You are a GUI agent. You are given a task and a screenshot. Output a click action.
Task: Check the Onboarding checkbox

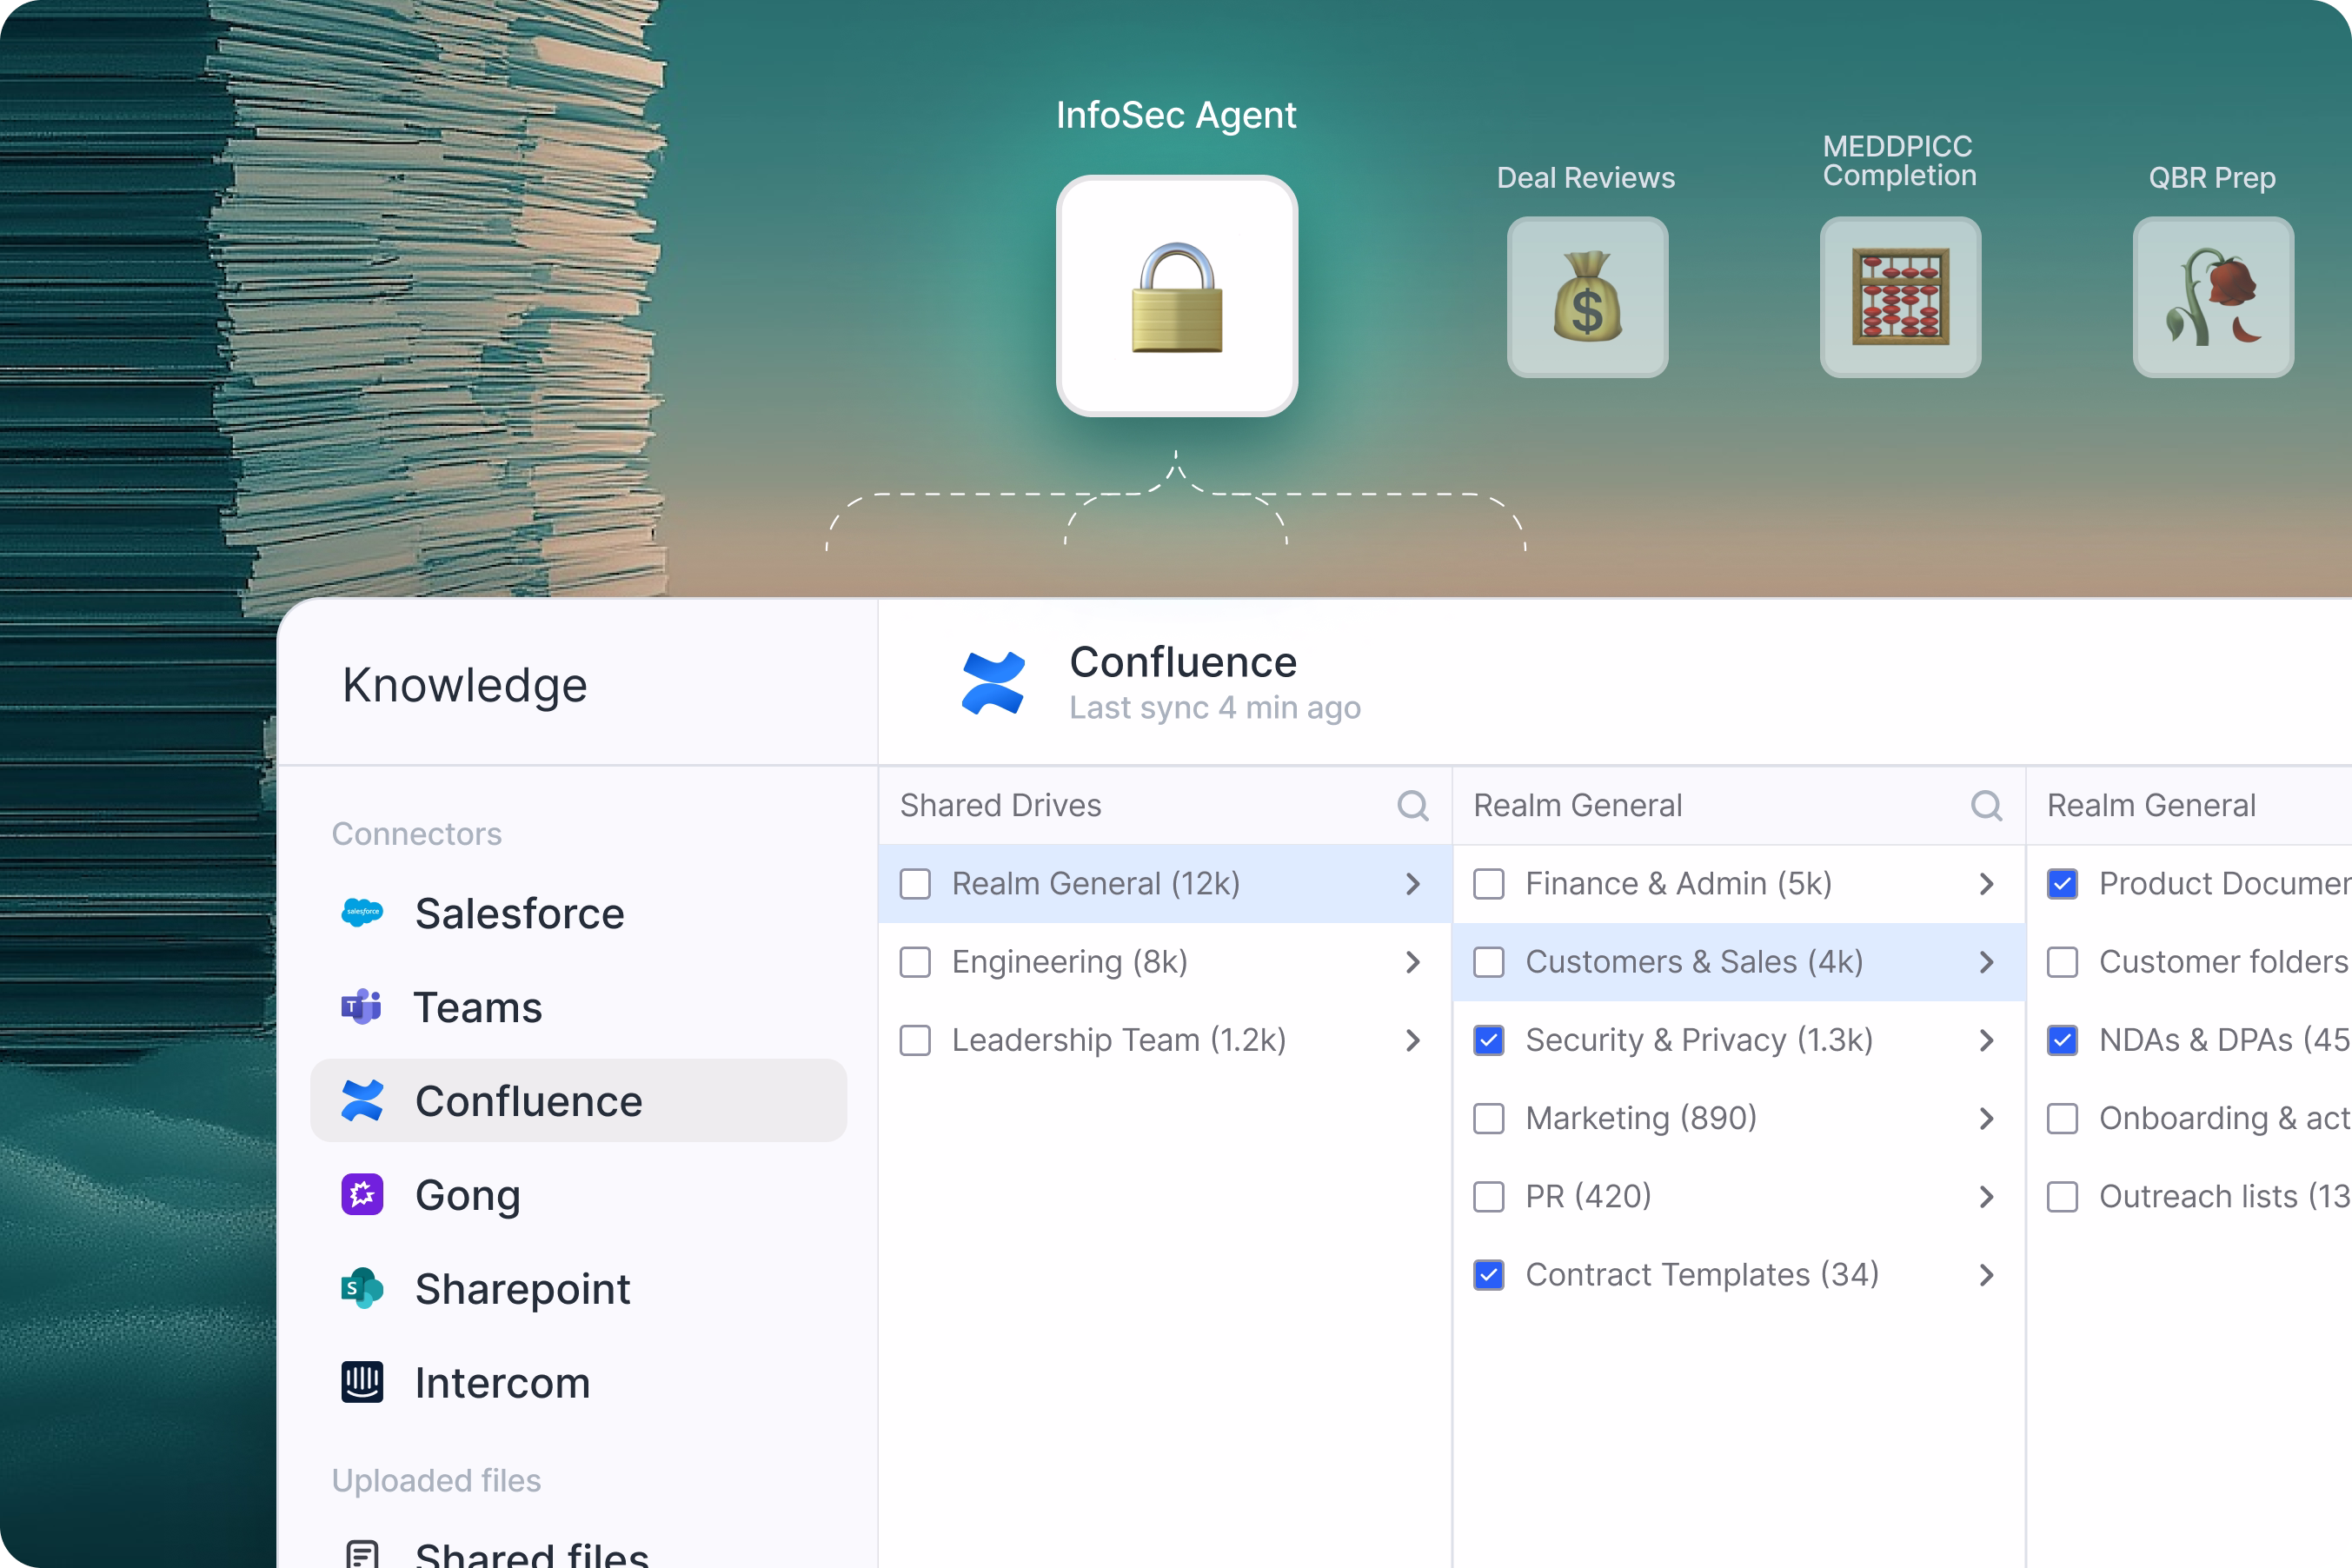2063,1118
